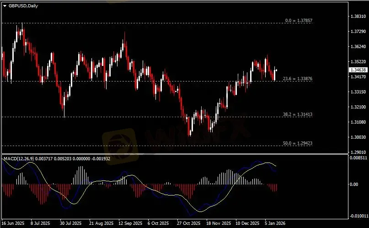Click the latest candlestick on the chart
369x228 pixels.
coord(276,70)
